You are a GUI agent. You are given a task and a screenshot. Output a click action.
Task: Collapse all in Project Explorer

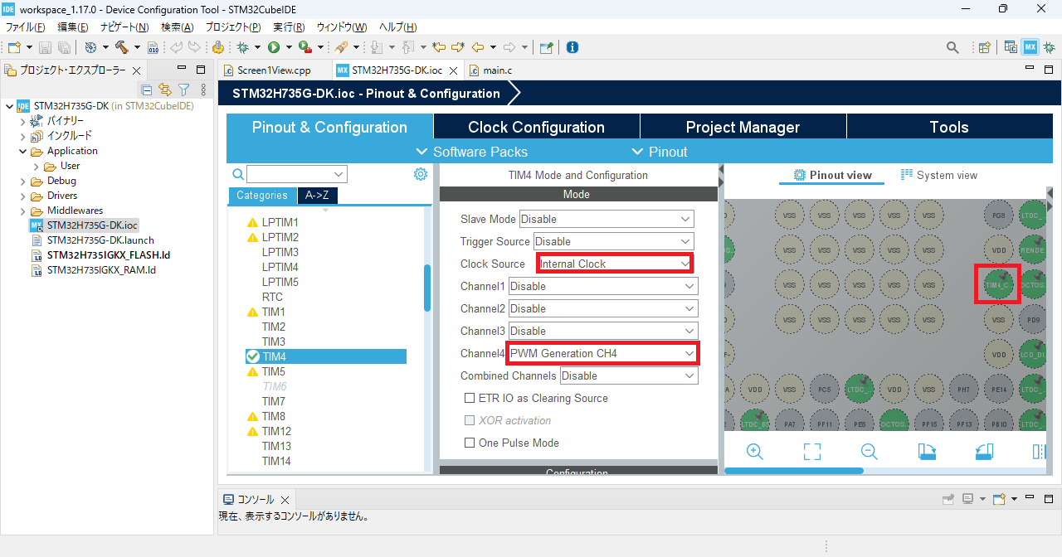pos(147,90)
